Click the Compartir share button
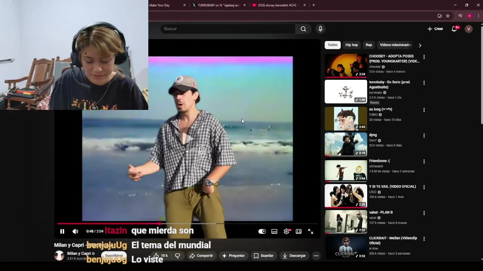 [x=201, y=256]
